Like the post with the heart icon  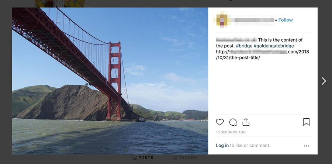(220, 122)
